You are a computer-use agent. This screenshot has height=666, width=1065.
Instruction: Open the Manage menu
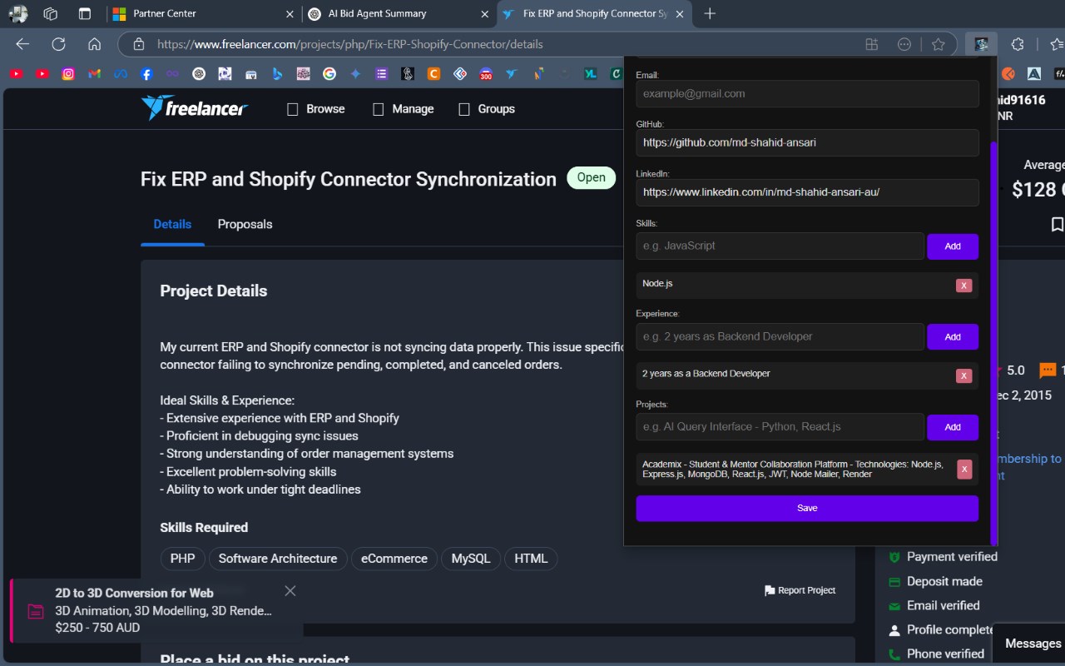pyautogui.click(x=404, y=109)
